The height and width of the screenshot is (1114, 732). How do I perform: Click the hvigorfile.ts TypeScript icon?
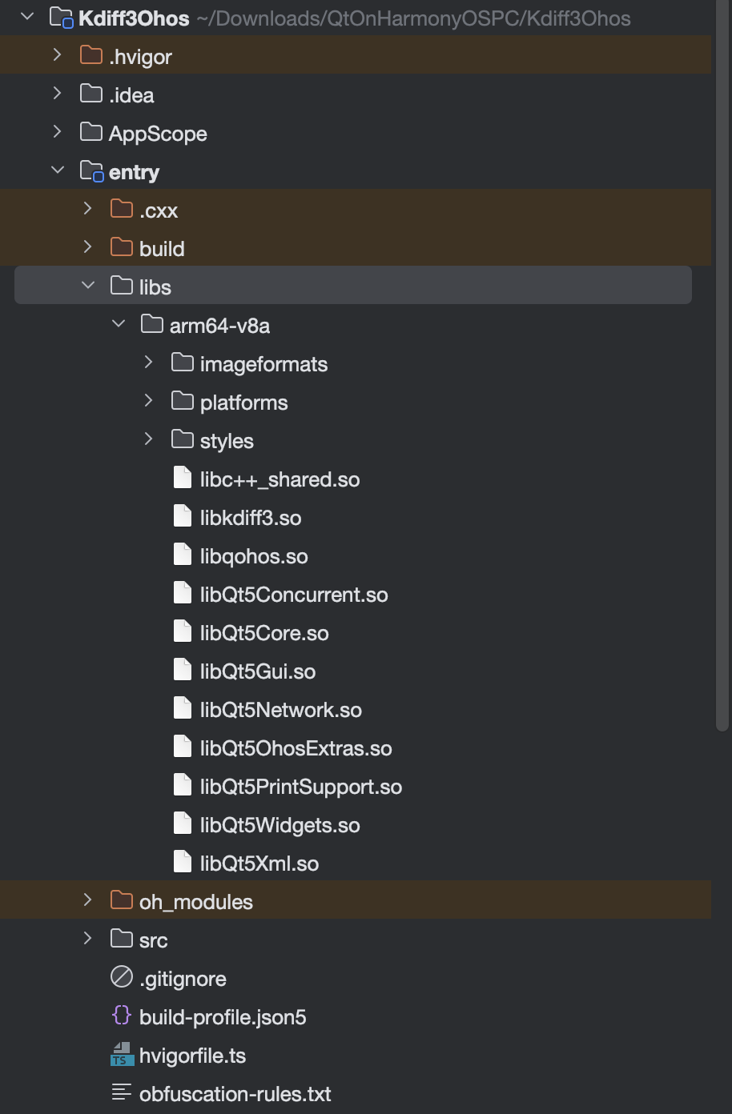(x=122, y=1054)
